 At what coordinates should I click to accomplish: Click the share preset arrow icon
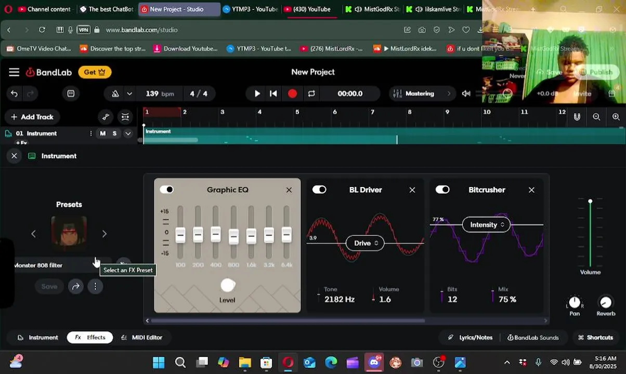click(x=76, y=286)
